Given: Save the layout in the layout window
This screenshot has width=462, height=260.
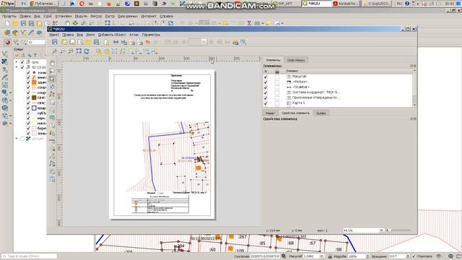Looking at the screenshot, I should click(x=55, y=42).
